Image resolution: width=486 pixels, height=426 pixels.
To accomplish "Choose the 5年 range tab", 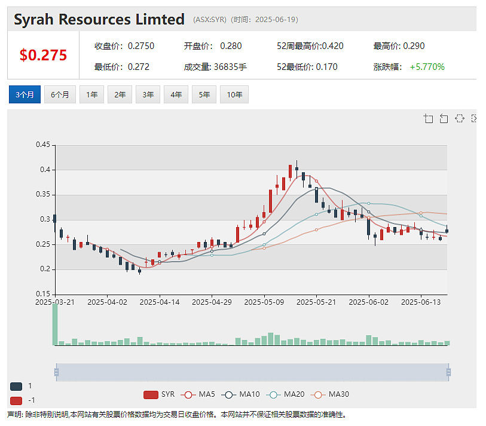I will click(204, 94).
